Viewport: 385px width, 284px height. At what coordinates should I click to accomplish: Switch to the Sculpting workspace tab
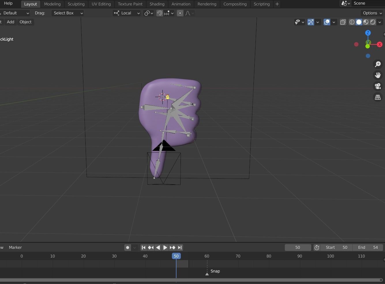coord(76,4)
